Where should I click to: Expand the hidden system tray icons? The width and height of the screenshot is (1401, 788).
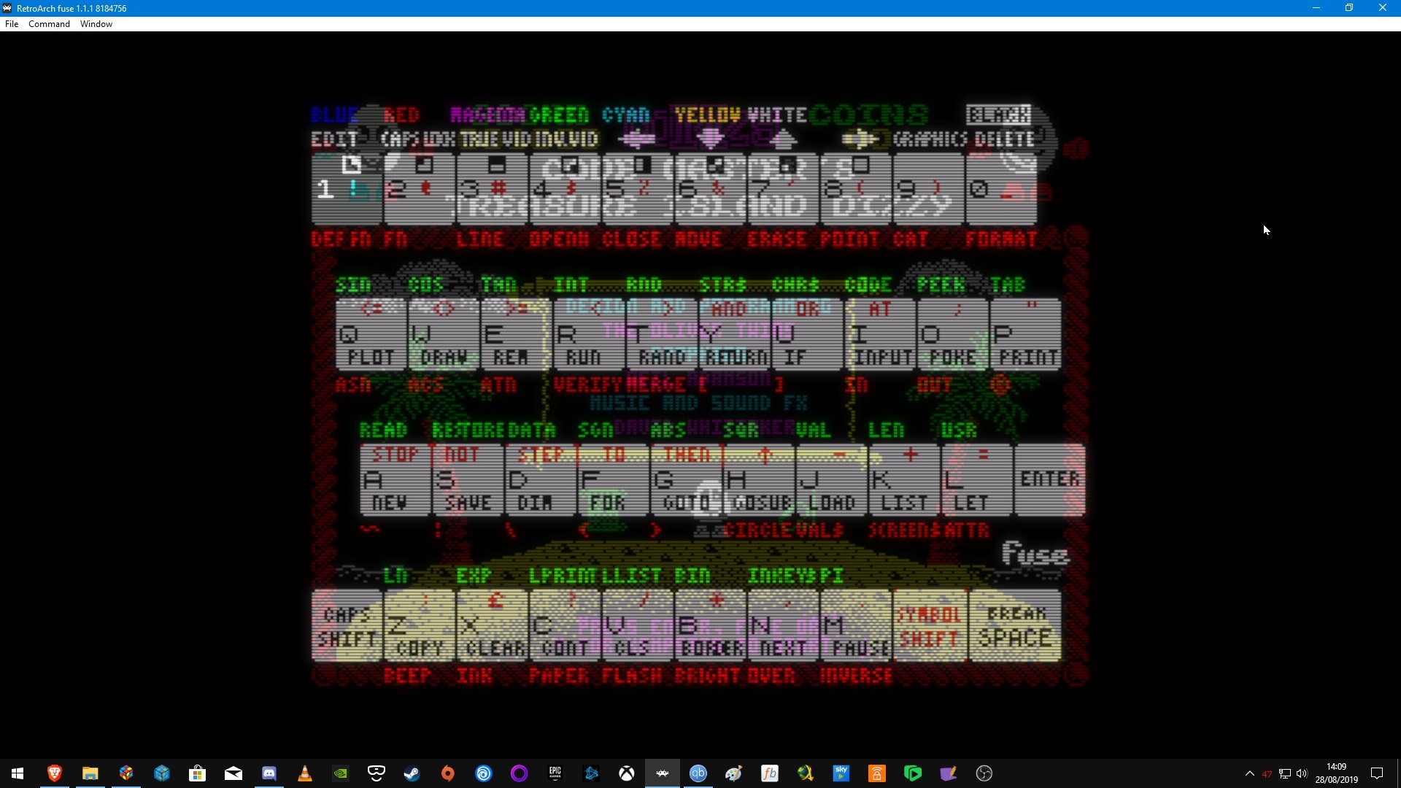[x=1249, y=773]
